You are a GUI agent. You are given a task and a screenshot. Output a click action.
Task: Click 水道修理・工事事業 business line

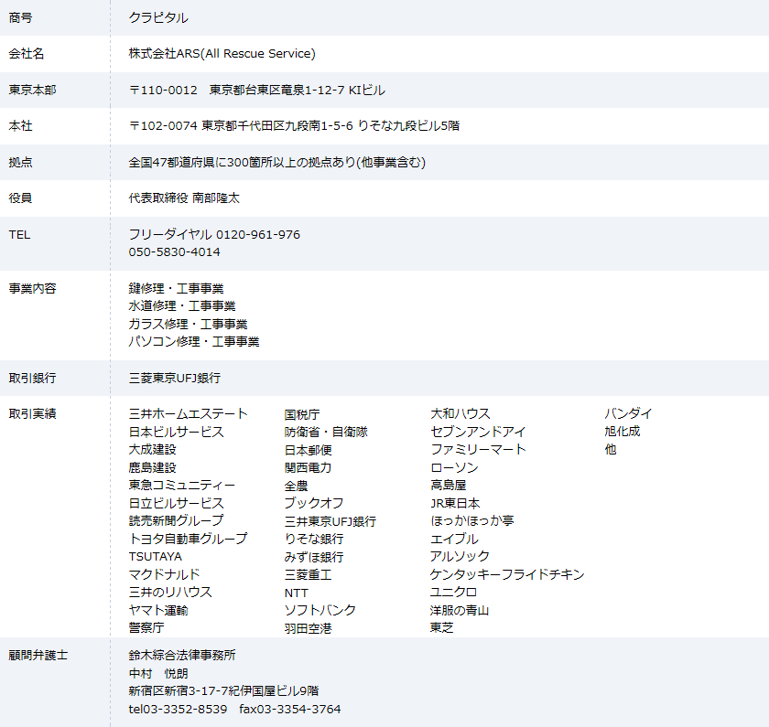tap(182, 306)
